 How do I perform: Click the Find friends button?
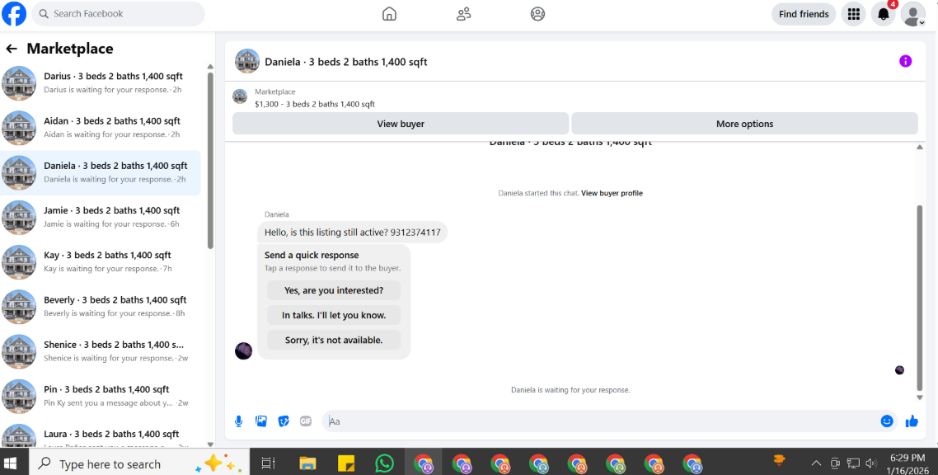pyautogui.click(x=804, y=14)
